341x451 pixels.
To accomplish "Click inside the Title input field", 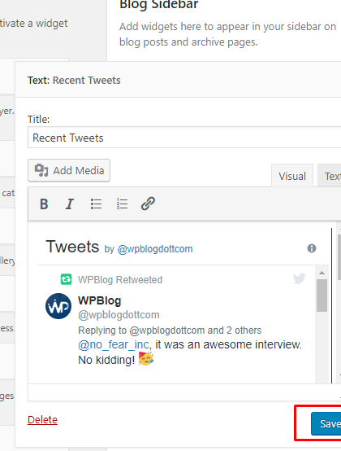I will click(184, 138).
